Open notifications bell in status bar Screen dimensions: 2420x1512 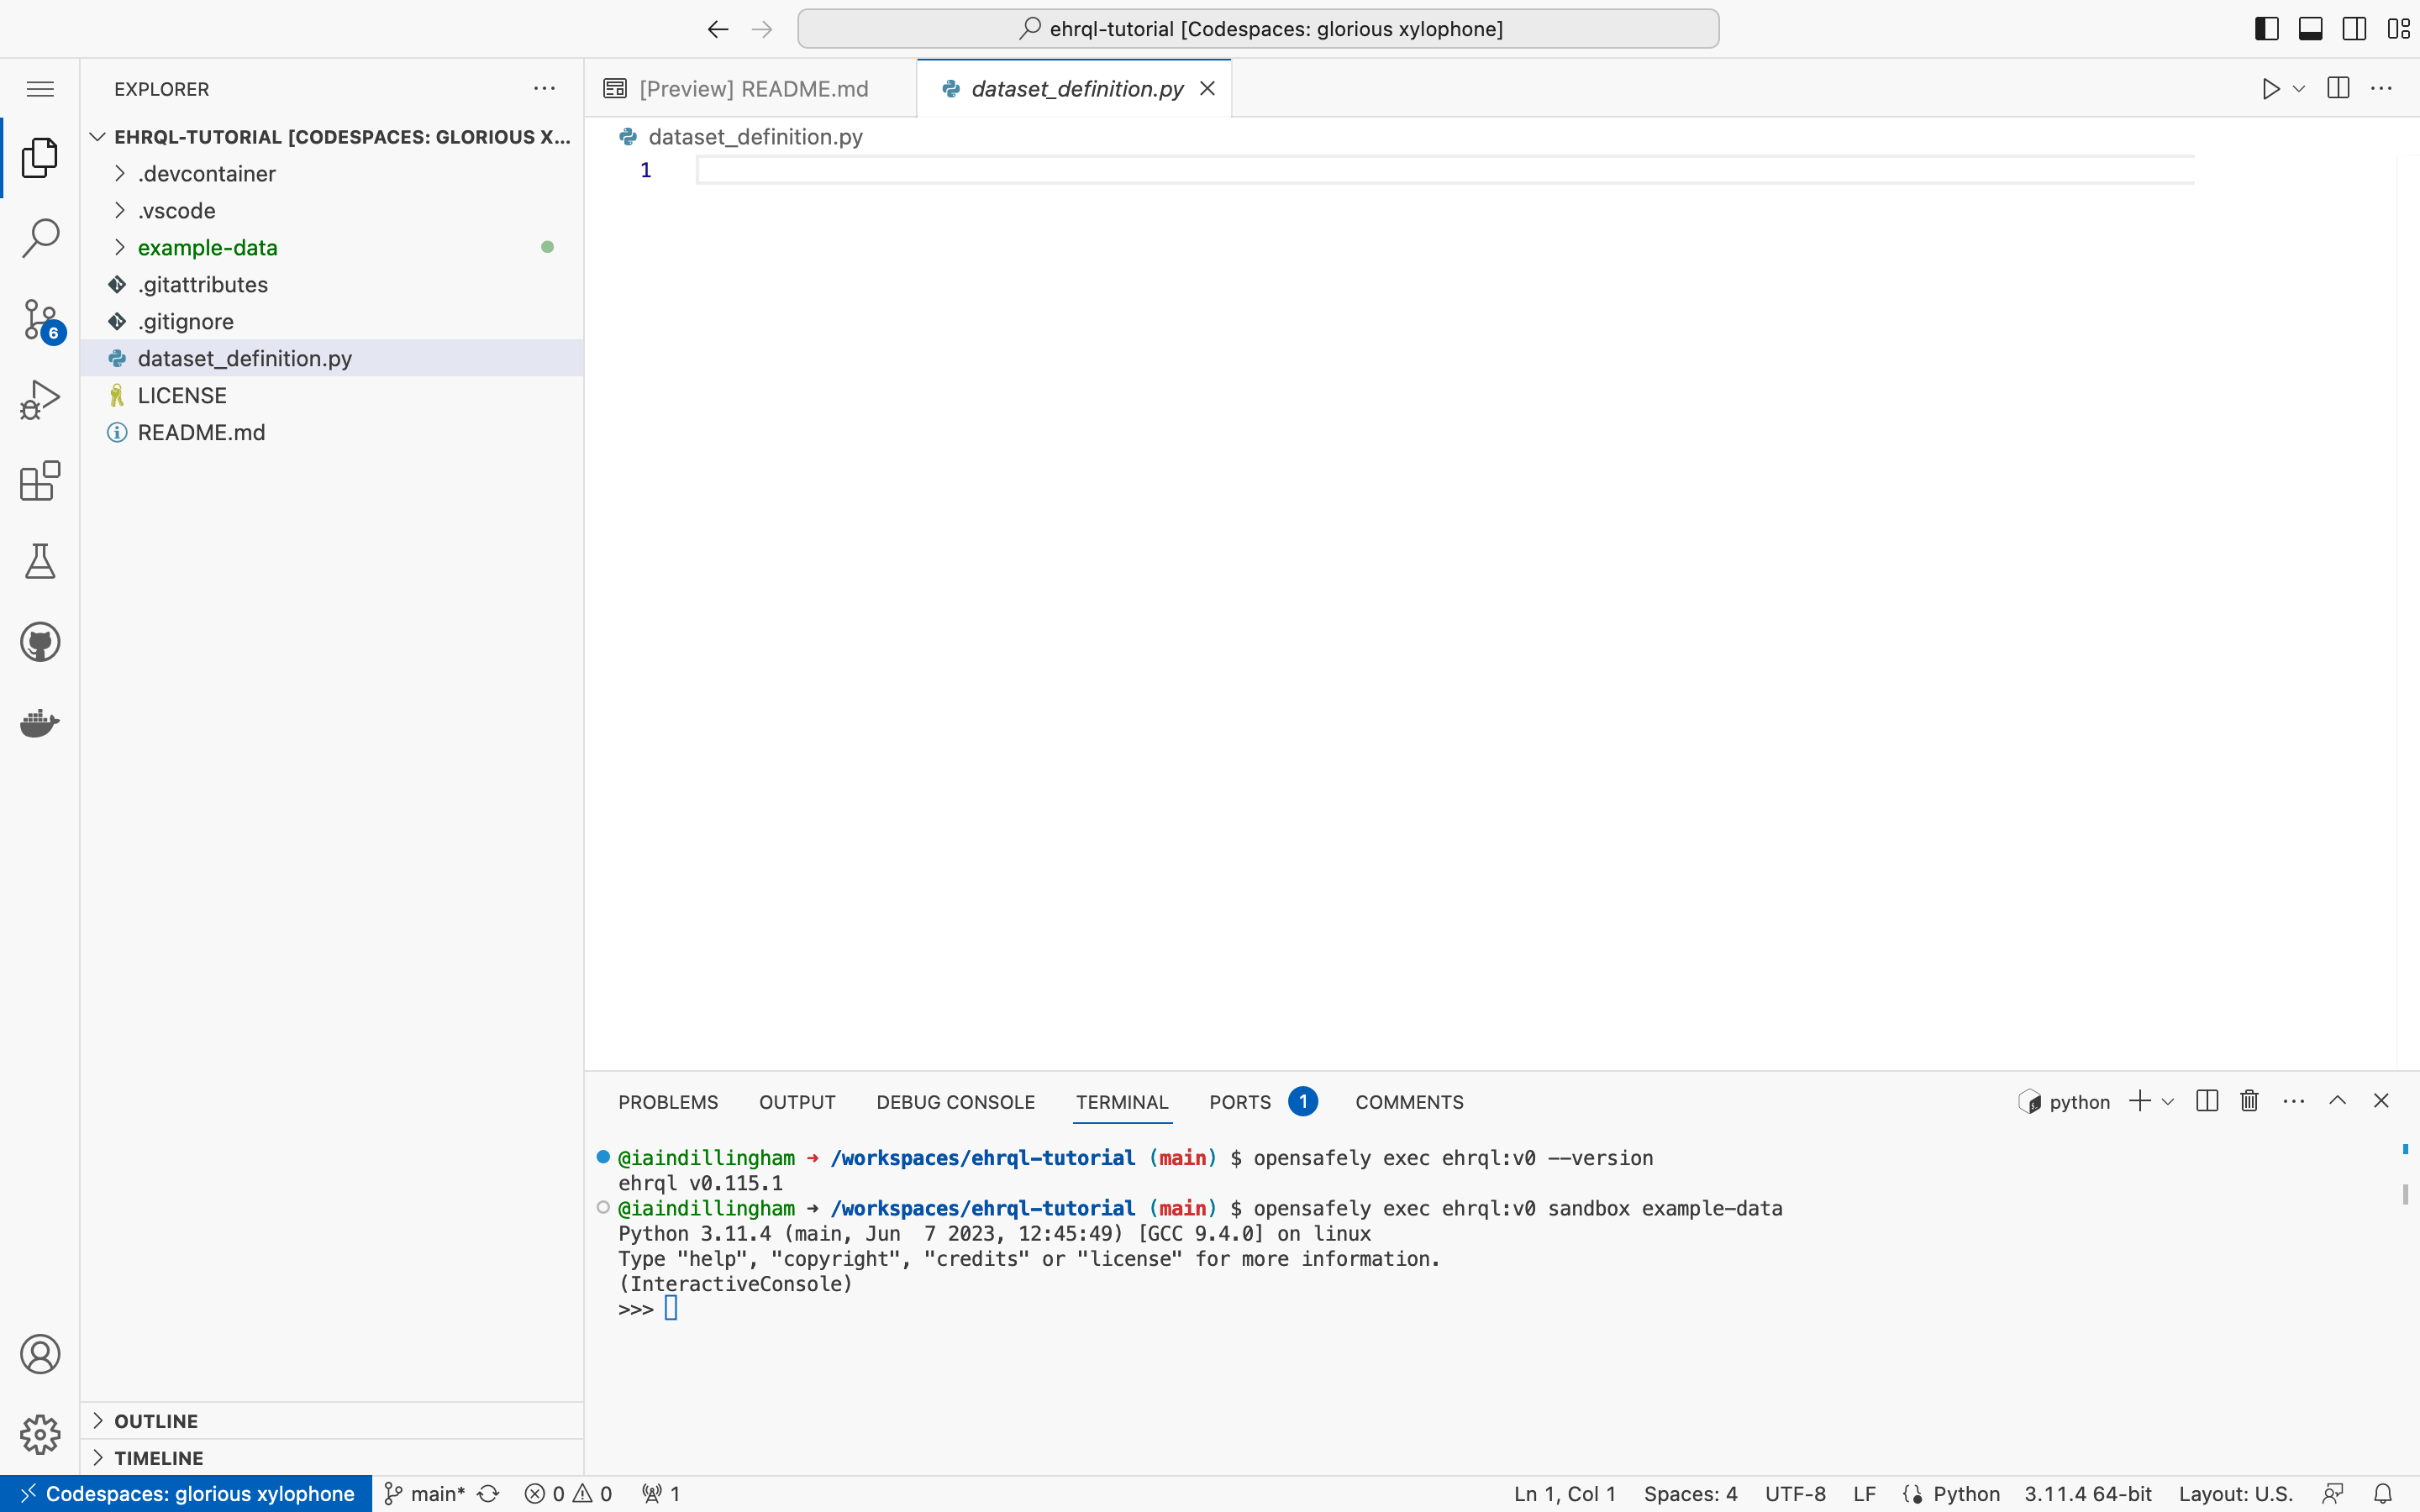[x=2383, y=1494]
